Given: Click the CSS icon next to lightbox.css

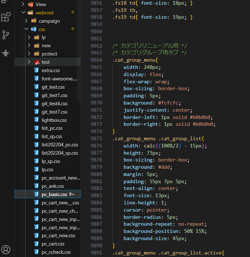Looking at the screenshot, I should pyautogui.click(x=36, y=120).
